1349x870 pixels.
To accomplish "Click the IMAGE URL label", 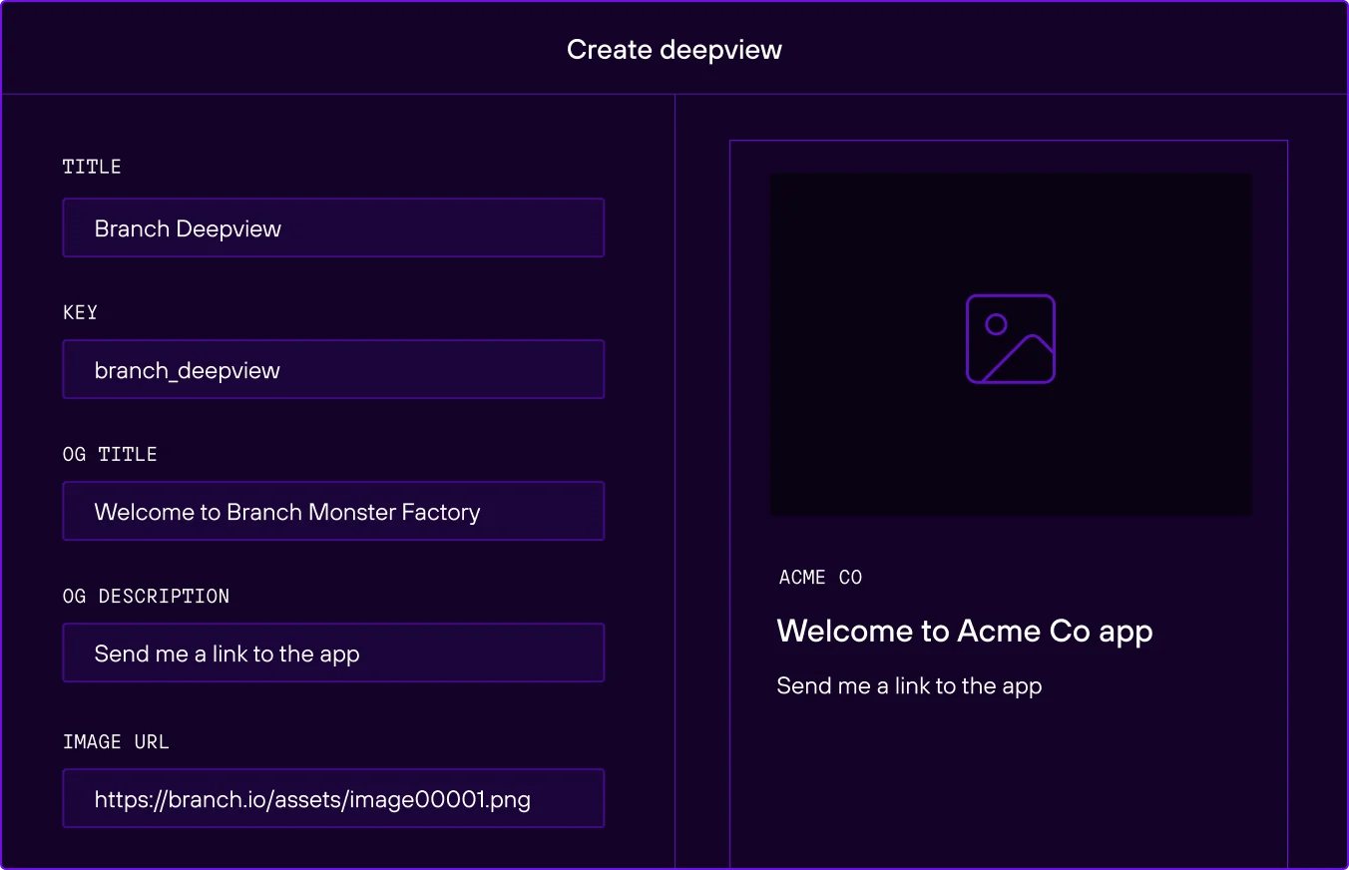I will point(116,741).
